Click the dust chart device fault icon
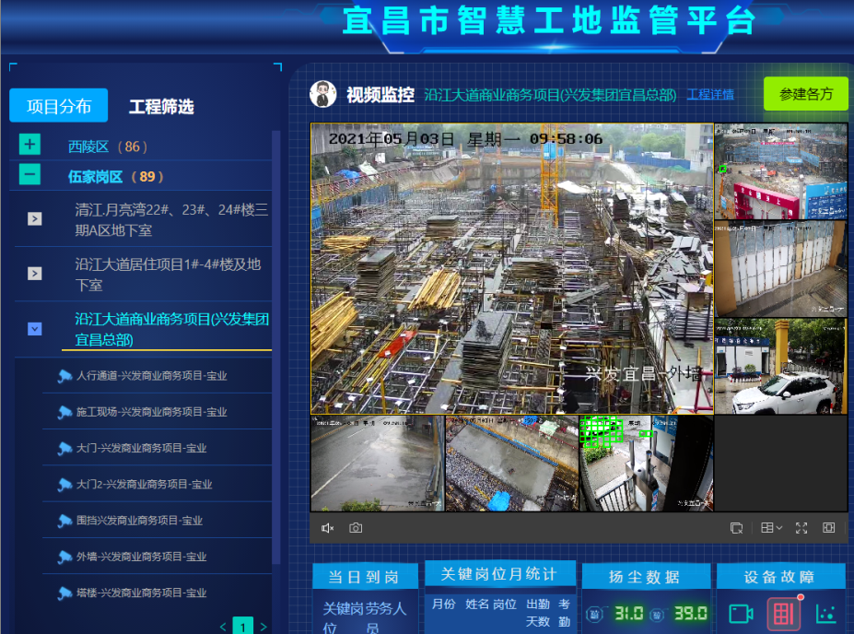This screenshot has height=634, width=854. click(x=825, y=613)
